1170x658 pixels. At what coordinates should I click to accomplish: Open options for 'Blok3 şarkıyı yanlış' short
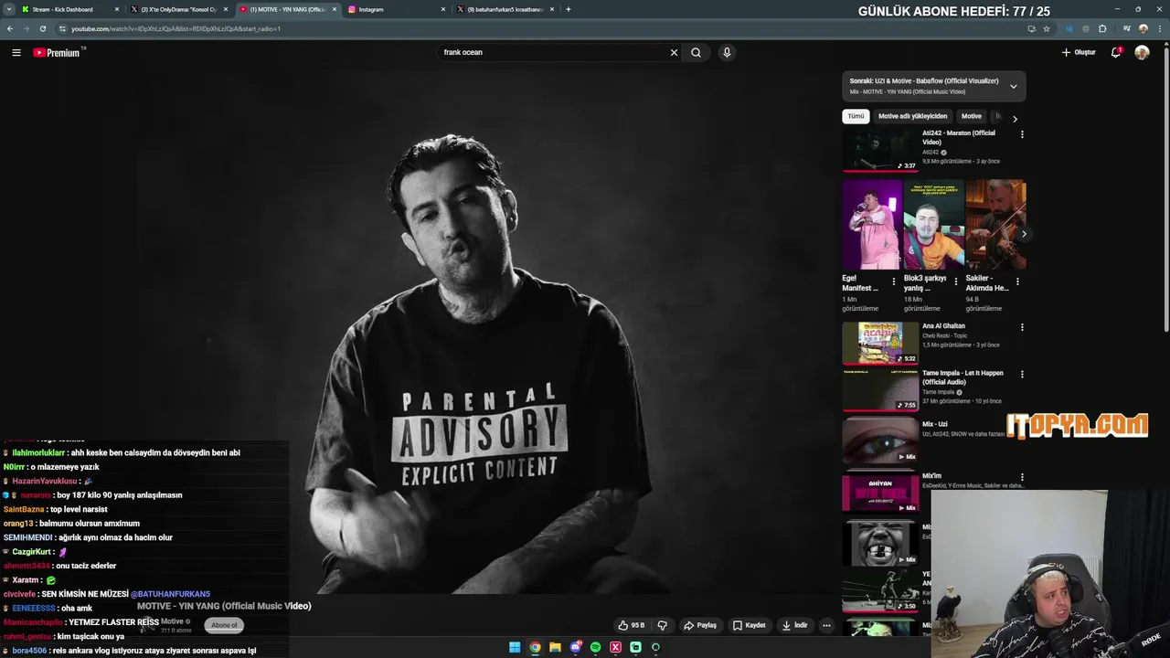tap(956, 281)
